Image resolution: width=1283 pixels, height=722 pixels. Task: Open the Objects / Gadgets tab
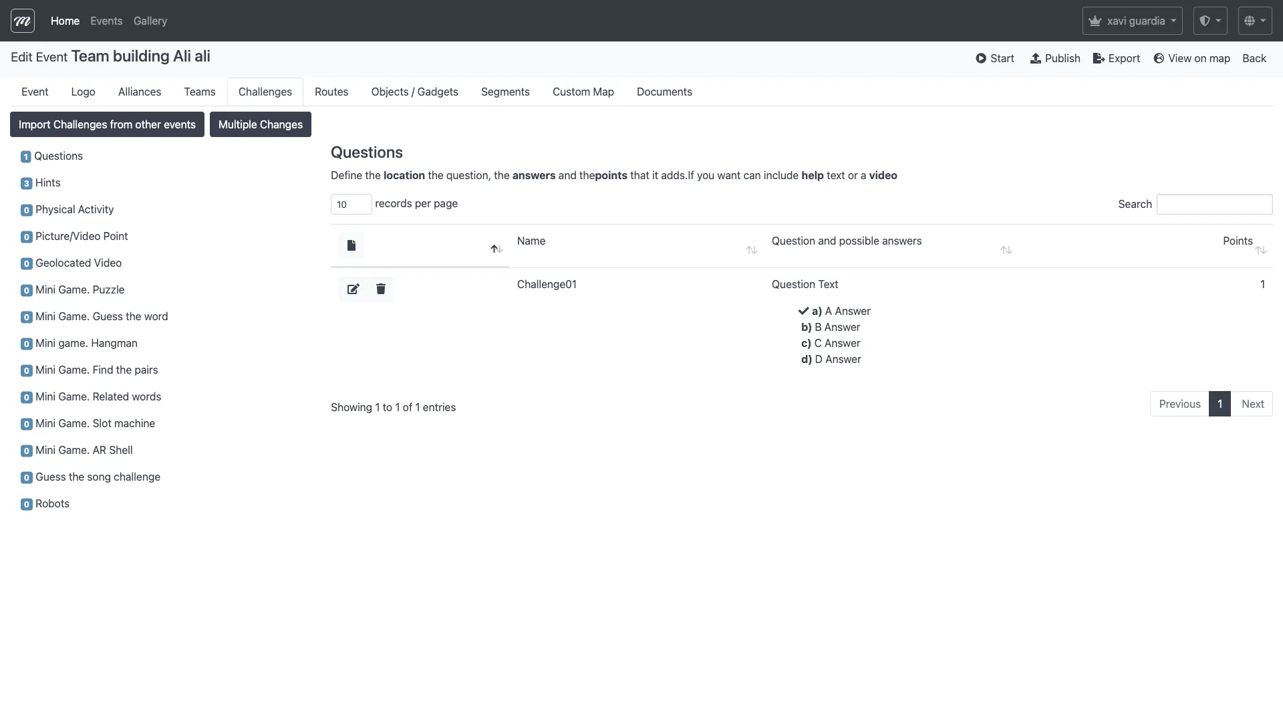414,92
